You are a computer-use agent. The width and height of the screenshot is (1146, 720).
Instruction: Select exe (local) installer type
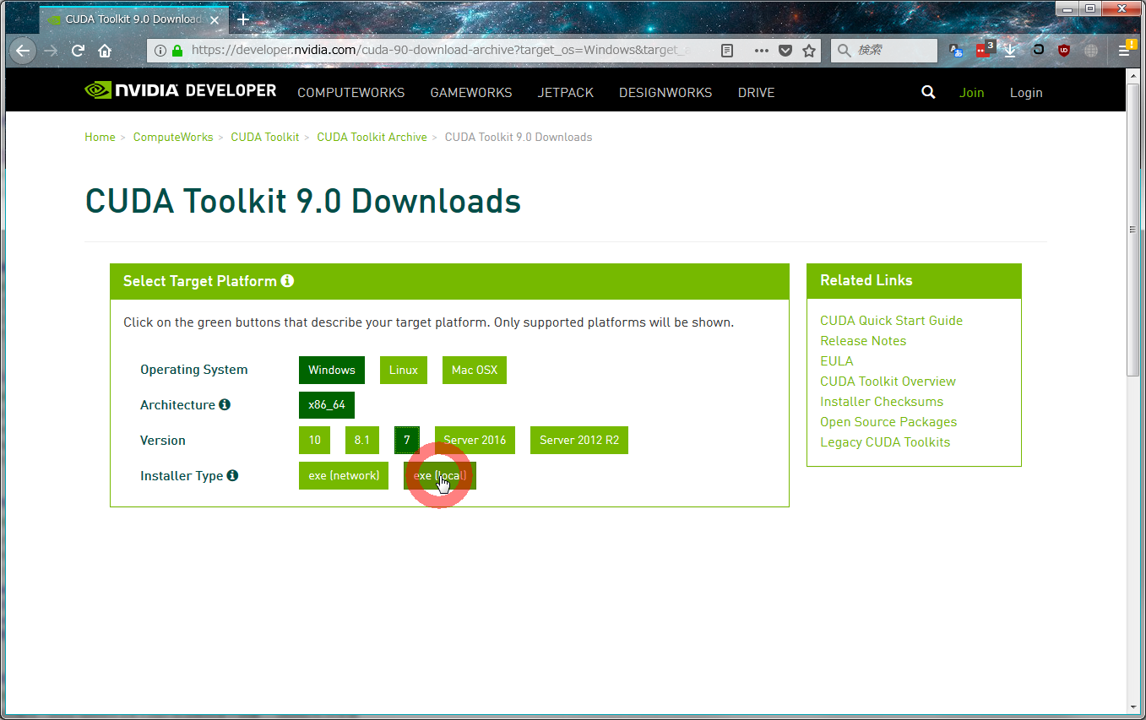coord(440,476)
